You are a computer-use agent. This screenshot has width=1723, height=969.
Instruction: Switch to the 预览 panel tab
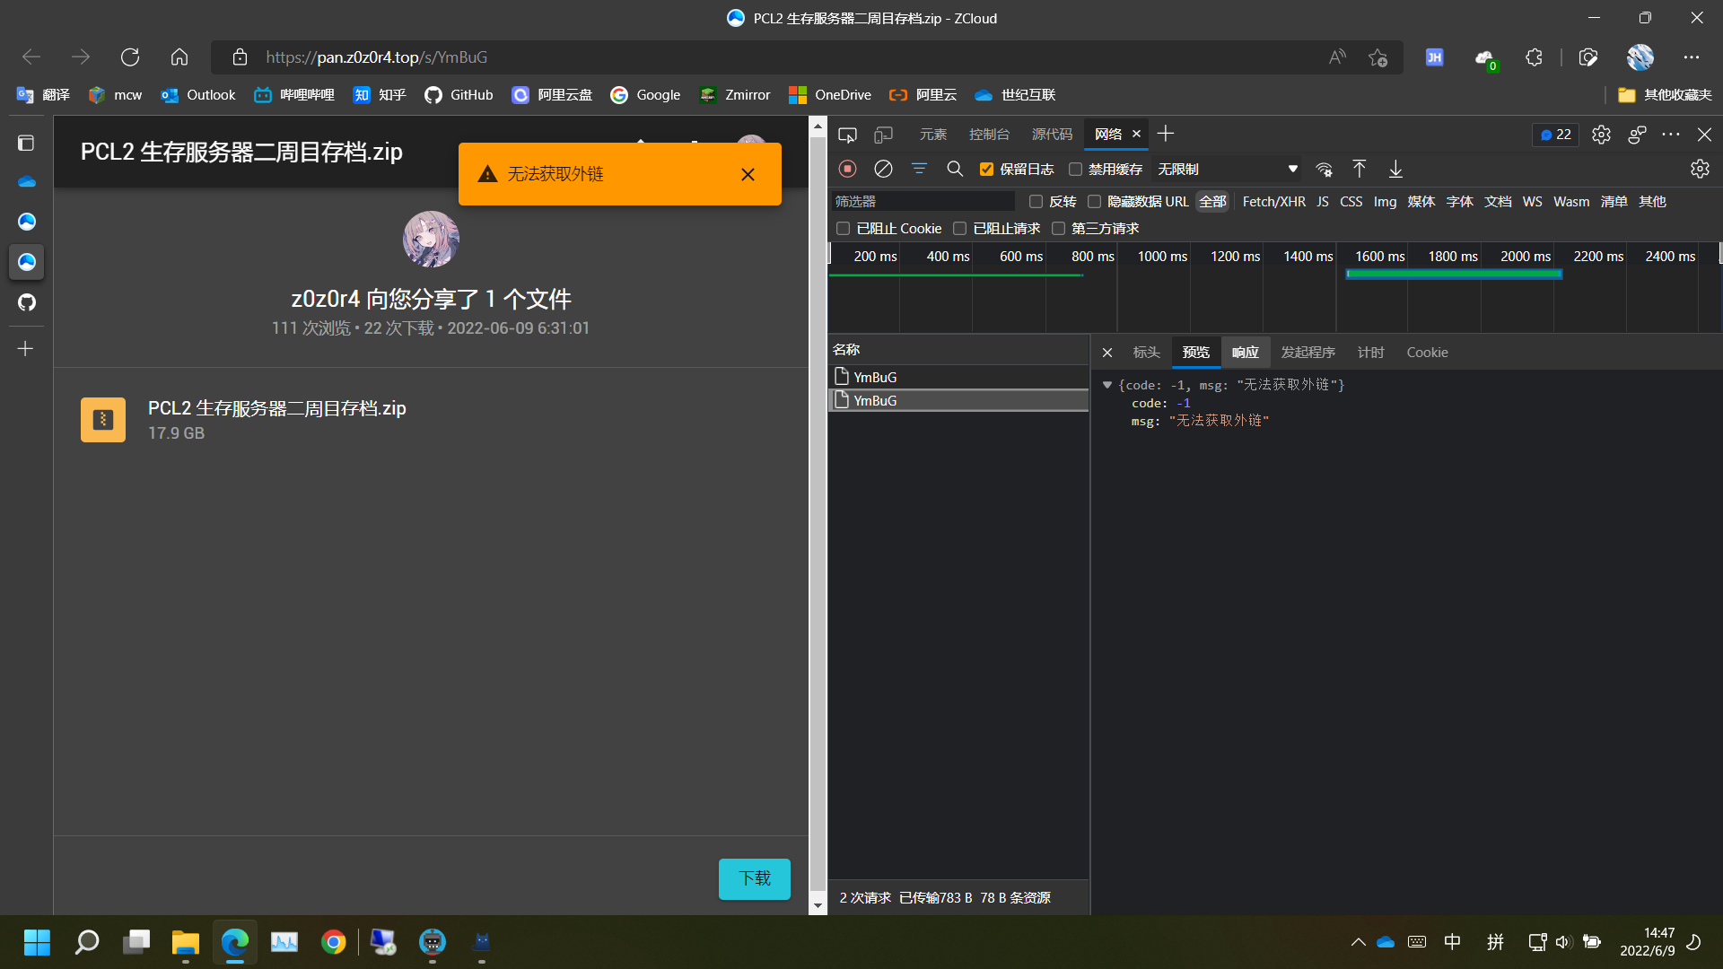(x=1195, y=352)
